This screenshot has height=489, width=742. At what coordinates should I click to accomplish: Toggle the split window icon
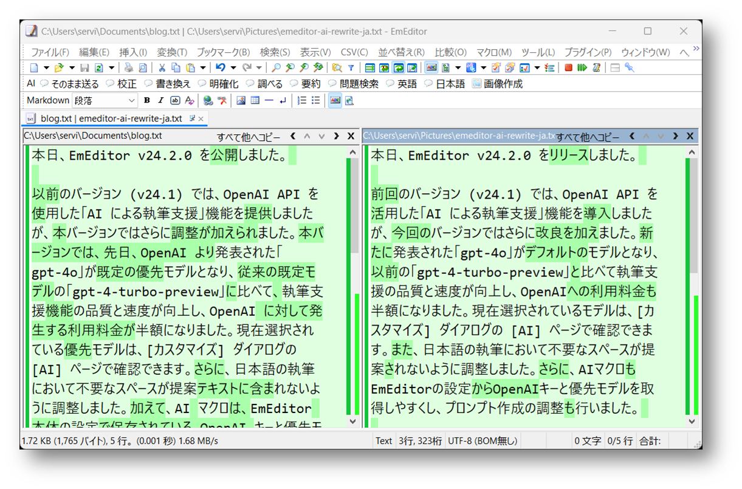615,68
